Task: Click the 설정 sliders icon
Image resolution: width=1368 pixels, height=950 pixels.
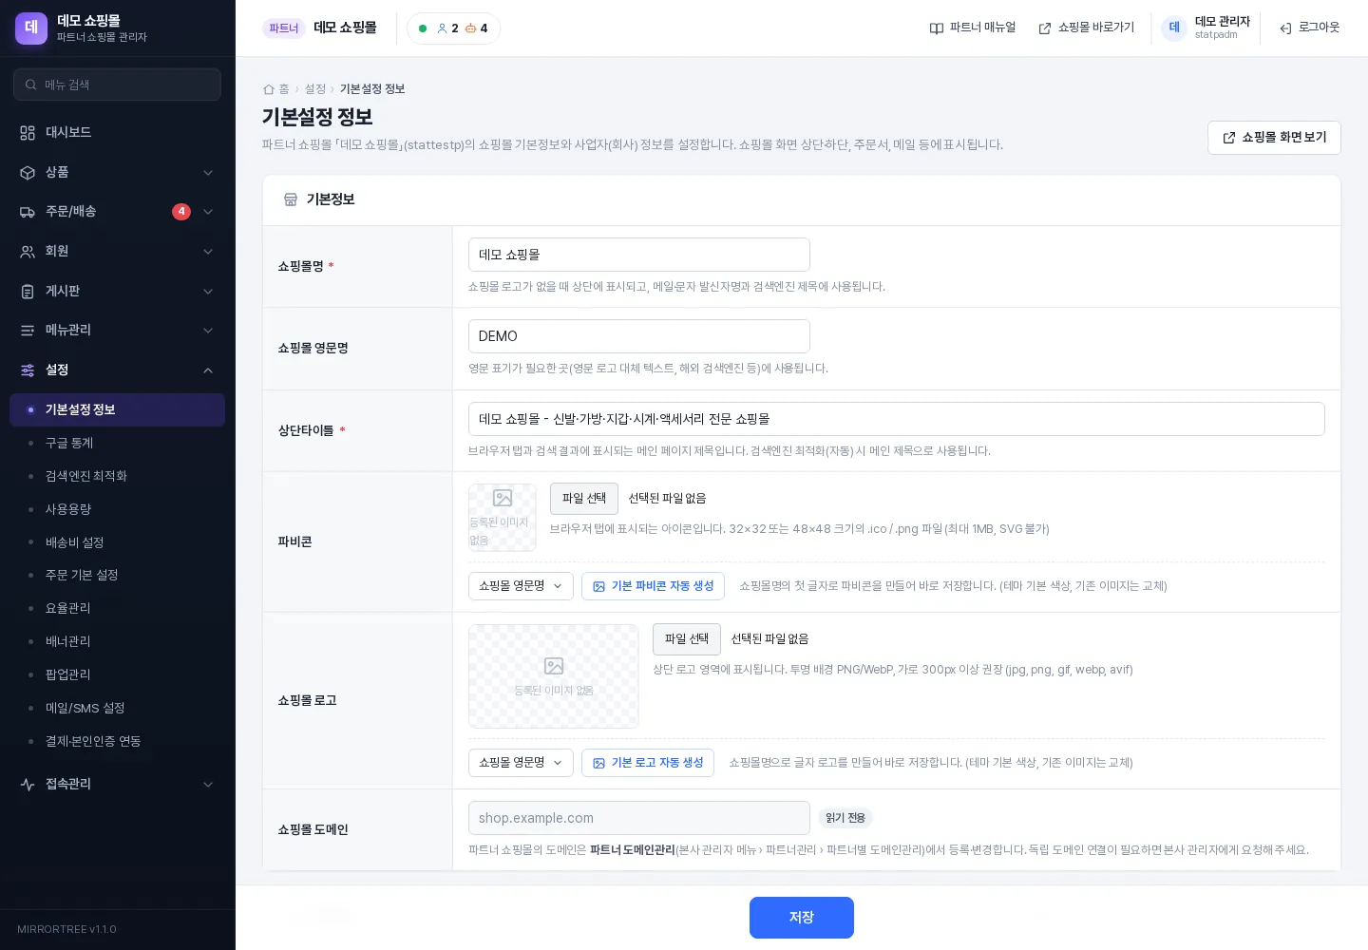Action: pos(28,370)
